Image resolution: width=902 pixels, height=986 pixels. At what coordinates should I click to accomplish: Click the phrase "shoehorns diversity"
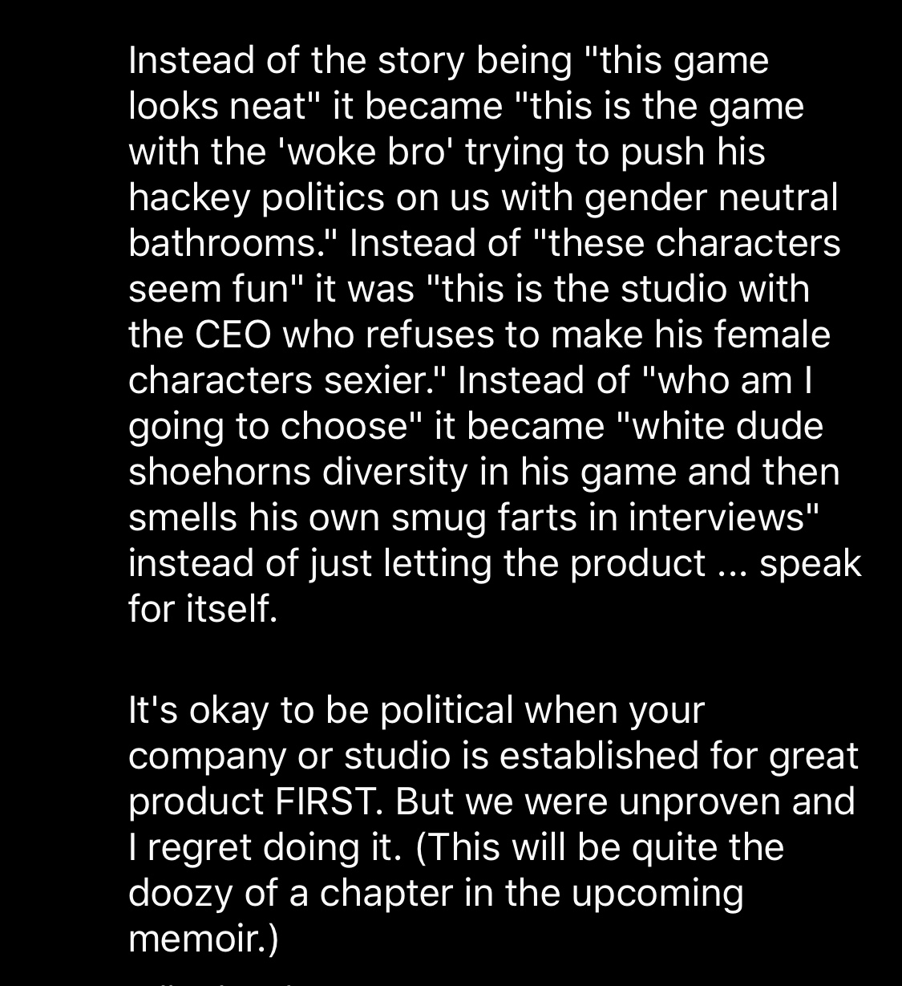click(297, 472)
